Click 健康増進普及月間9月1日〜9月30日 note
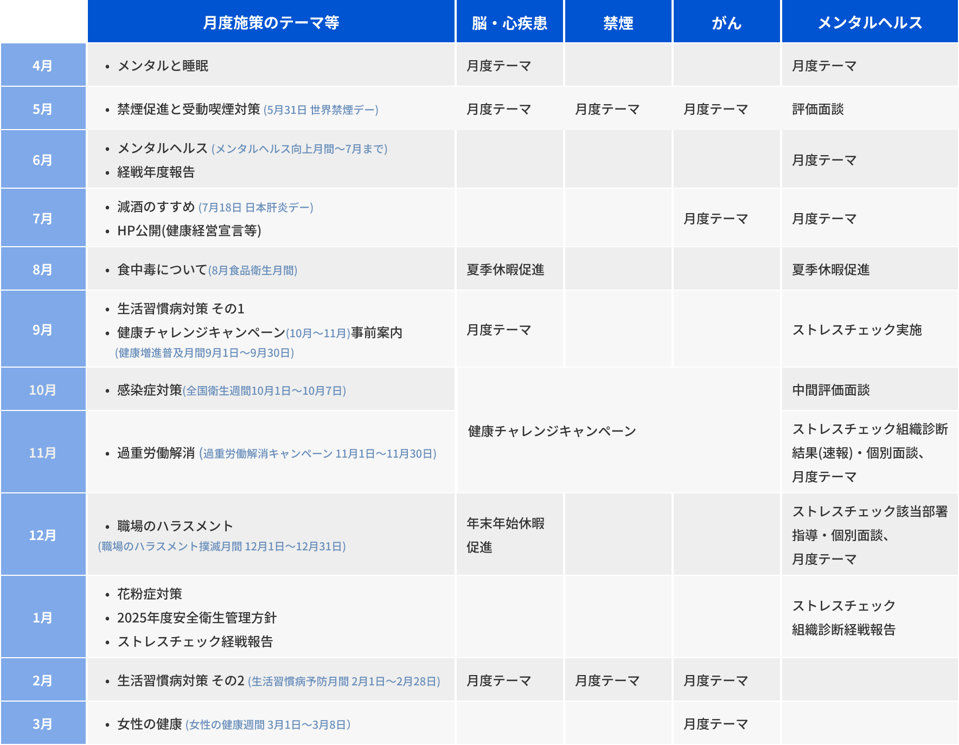The width and height of the screenshot is (959, 745). (x=204, y=352)
